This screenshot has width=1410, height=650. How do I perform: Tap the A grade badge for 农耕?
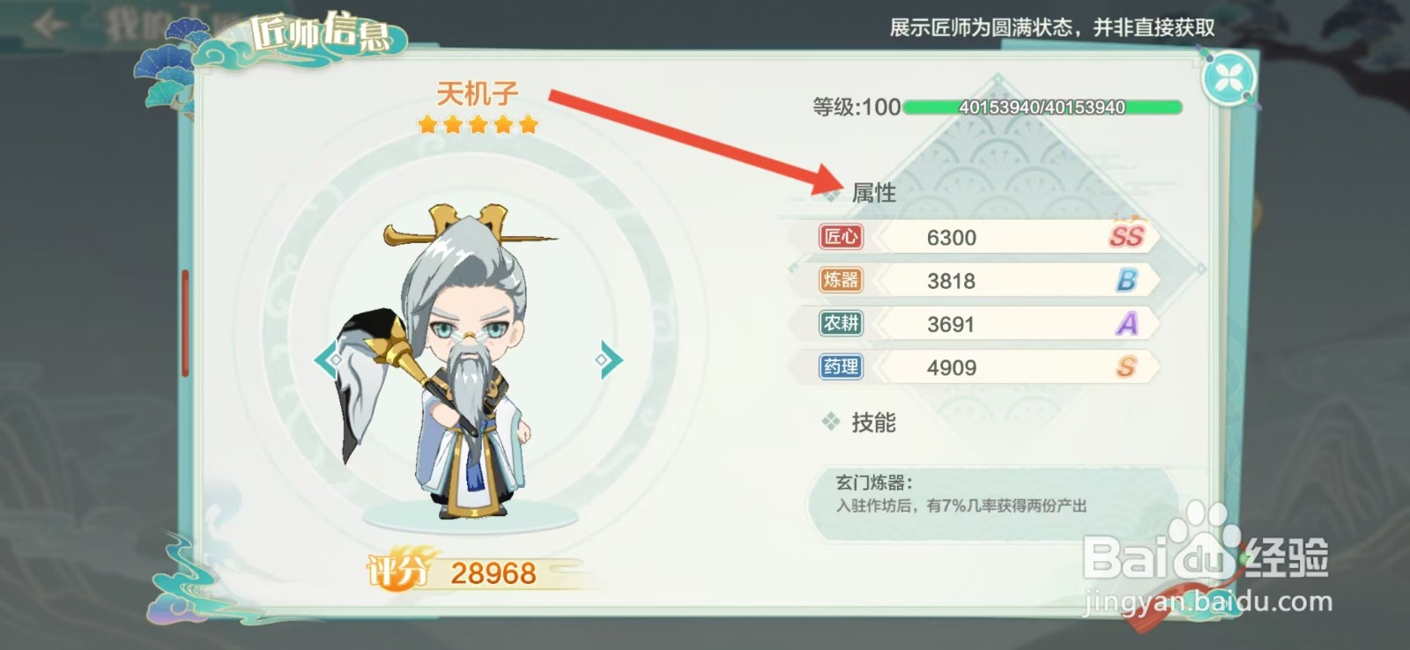tap(1127, 323)
